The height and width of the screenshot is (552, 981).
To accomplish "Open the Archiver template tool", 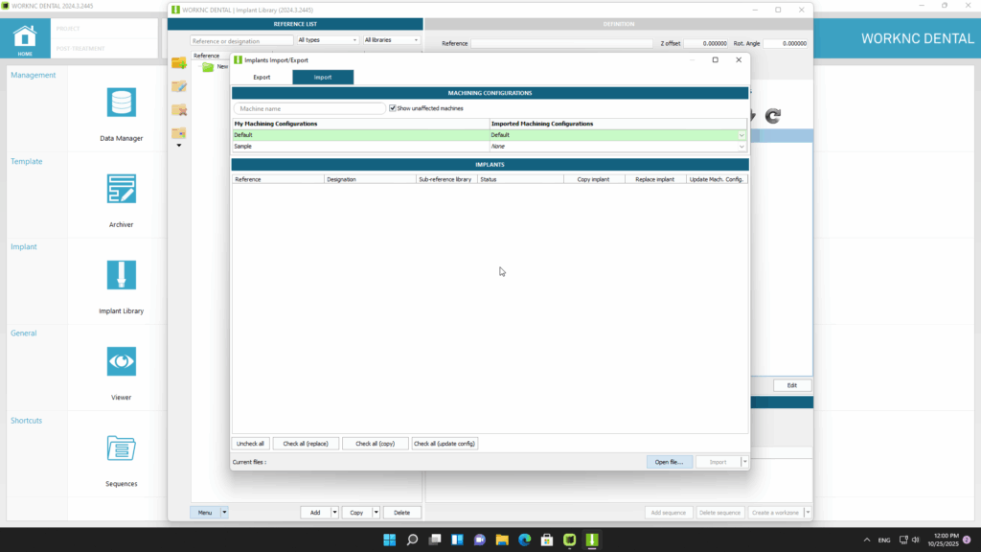I will pos(121,190).
